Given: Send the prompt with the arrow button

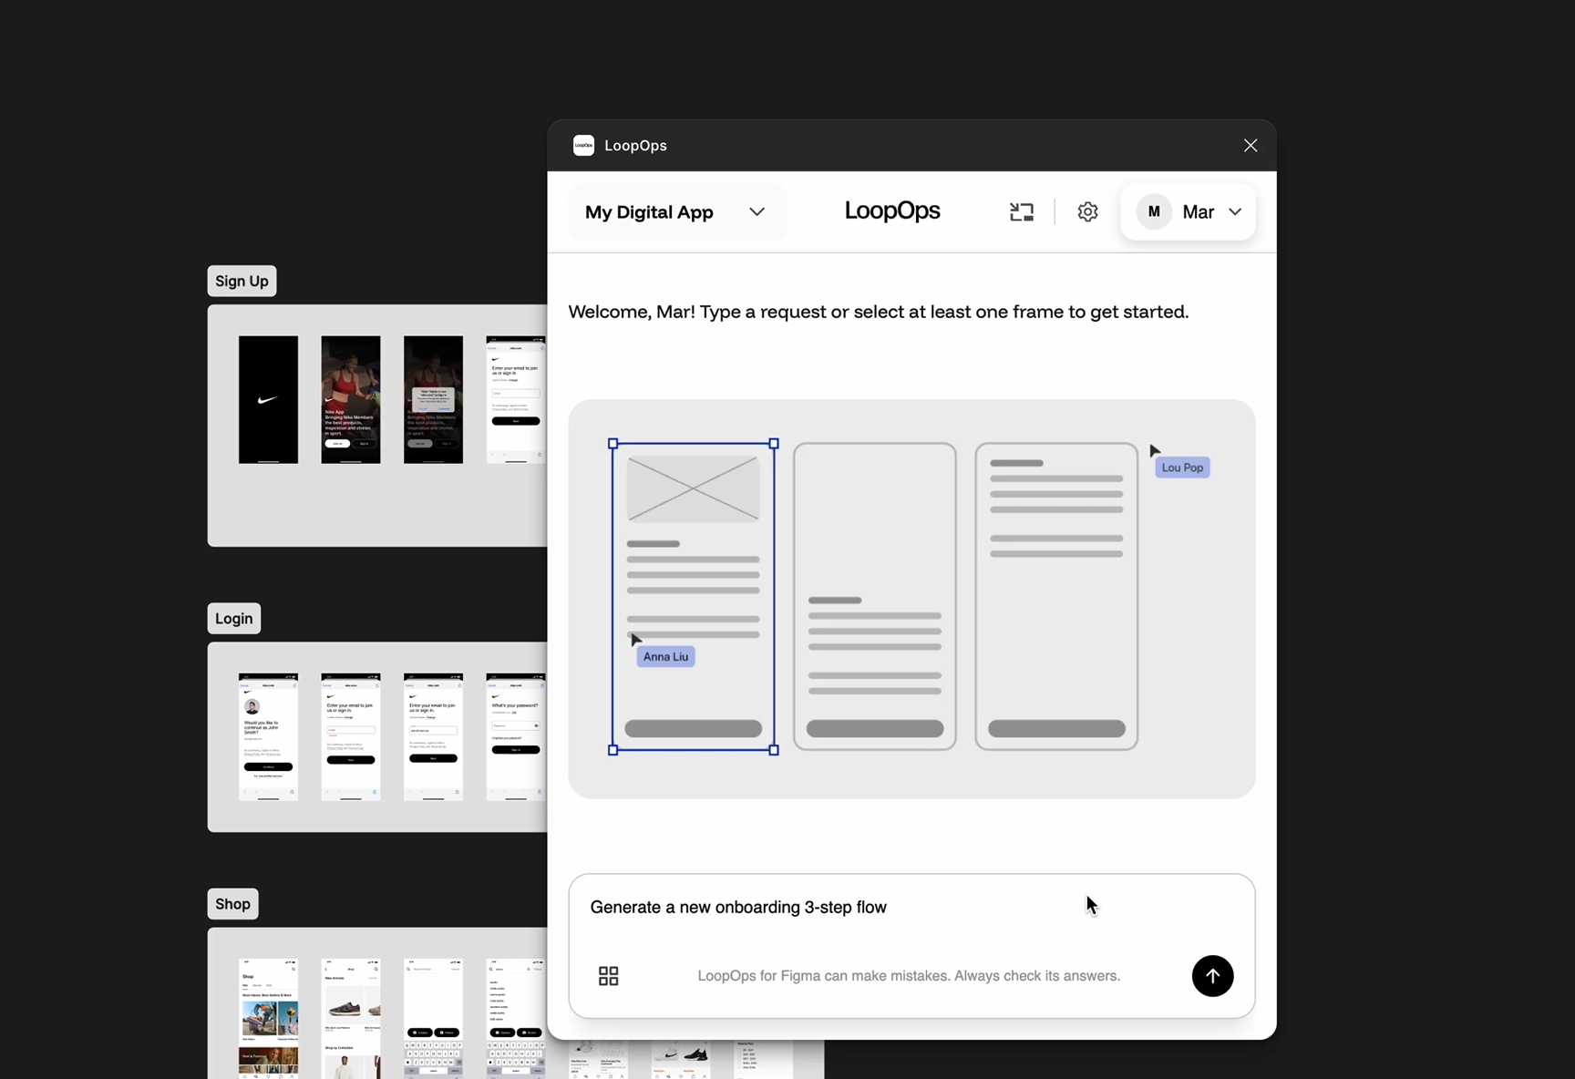Looking at the screenshot, I should pos(1212,976).
